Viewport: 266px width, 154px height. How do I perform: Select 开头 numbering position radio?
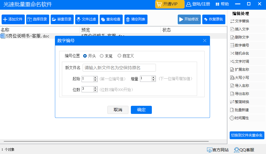pos(85,56)
